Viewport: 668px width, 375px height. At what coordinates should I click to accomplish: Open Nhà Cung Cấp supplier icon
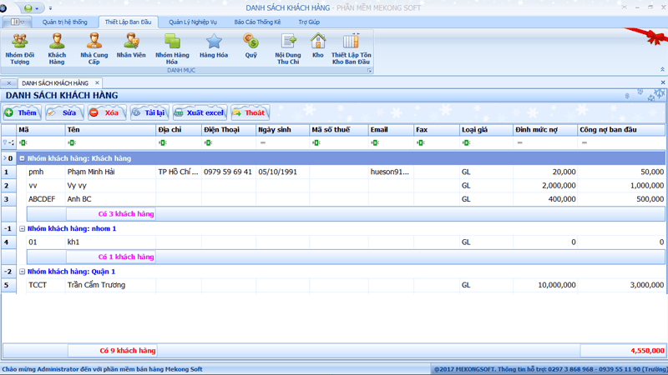94,49
